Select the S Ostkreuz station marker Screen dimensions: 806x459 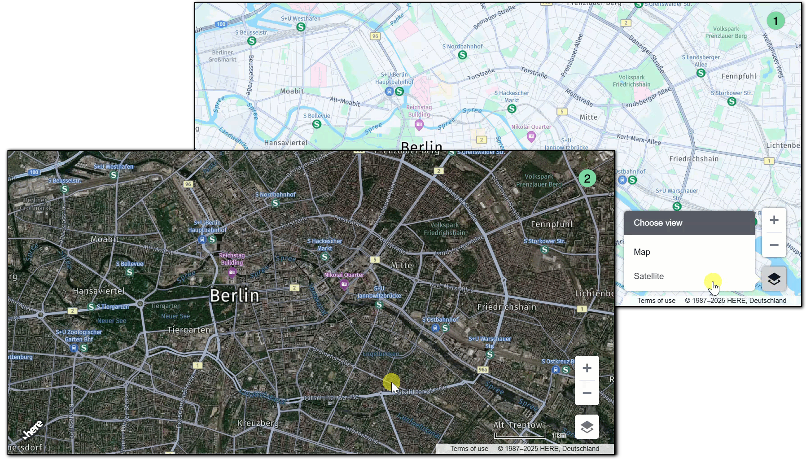tap(565, 370)
